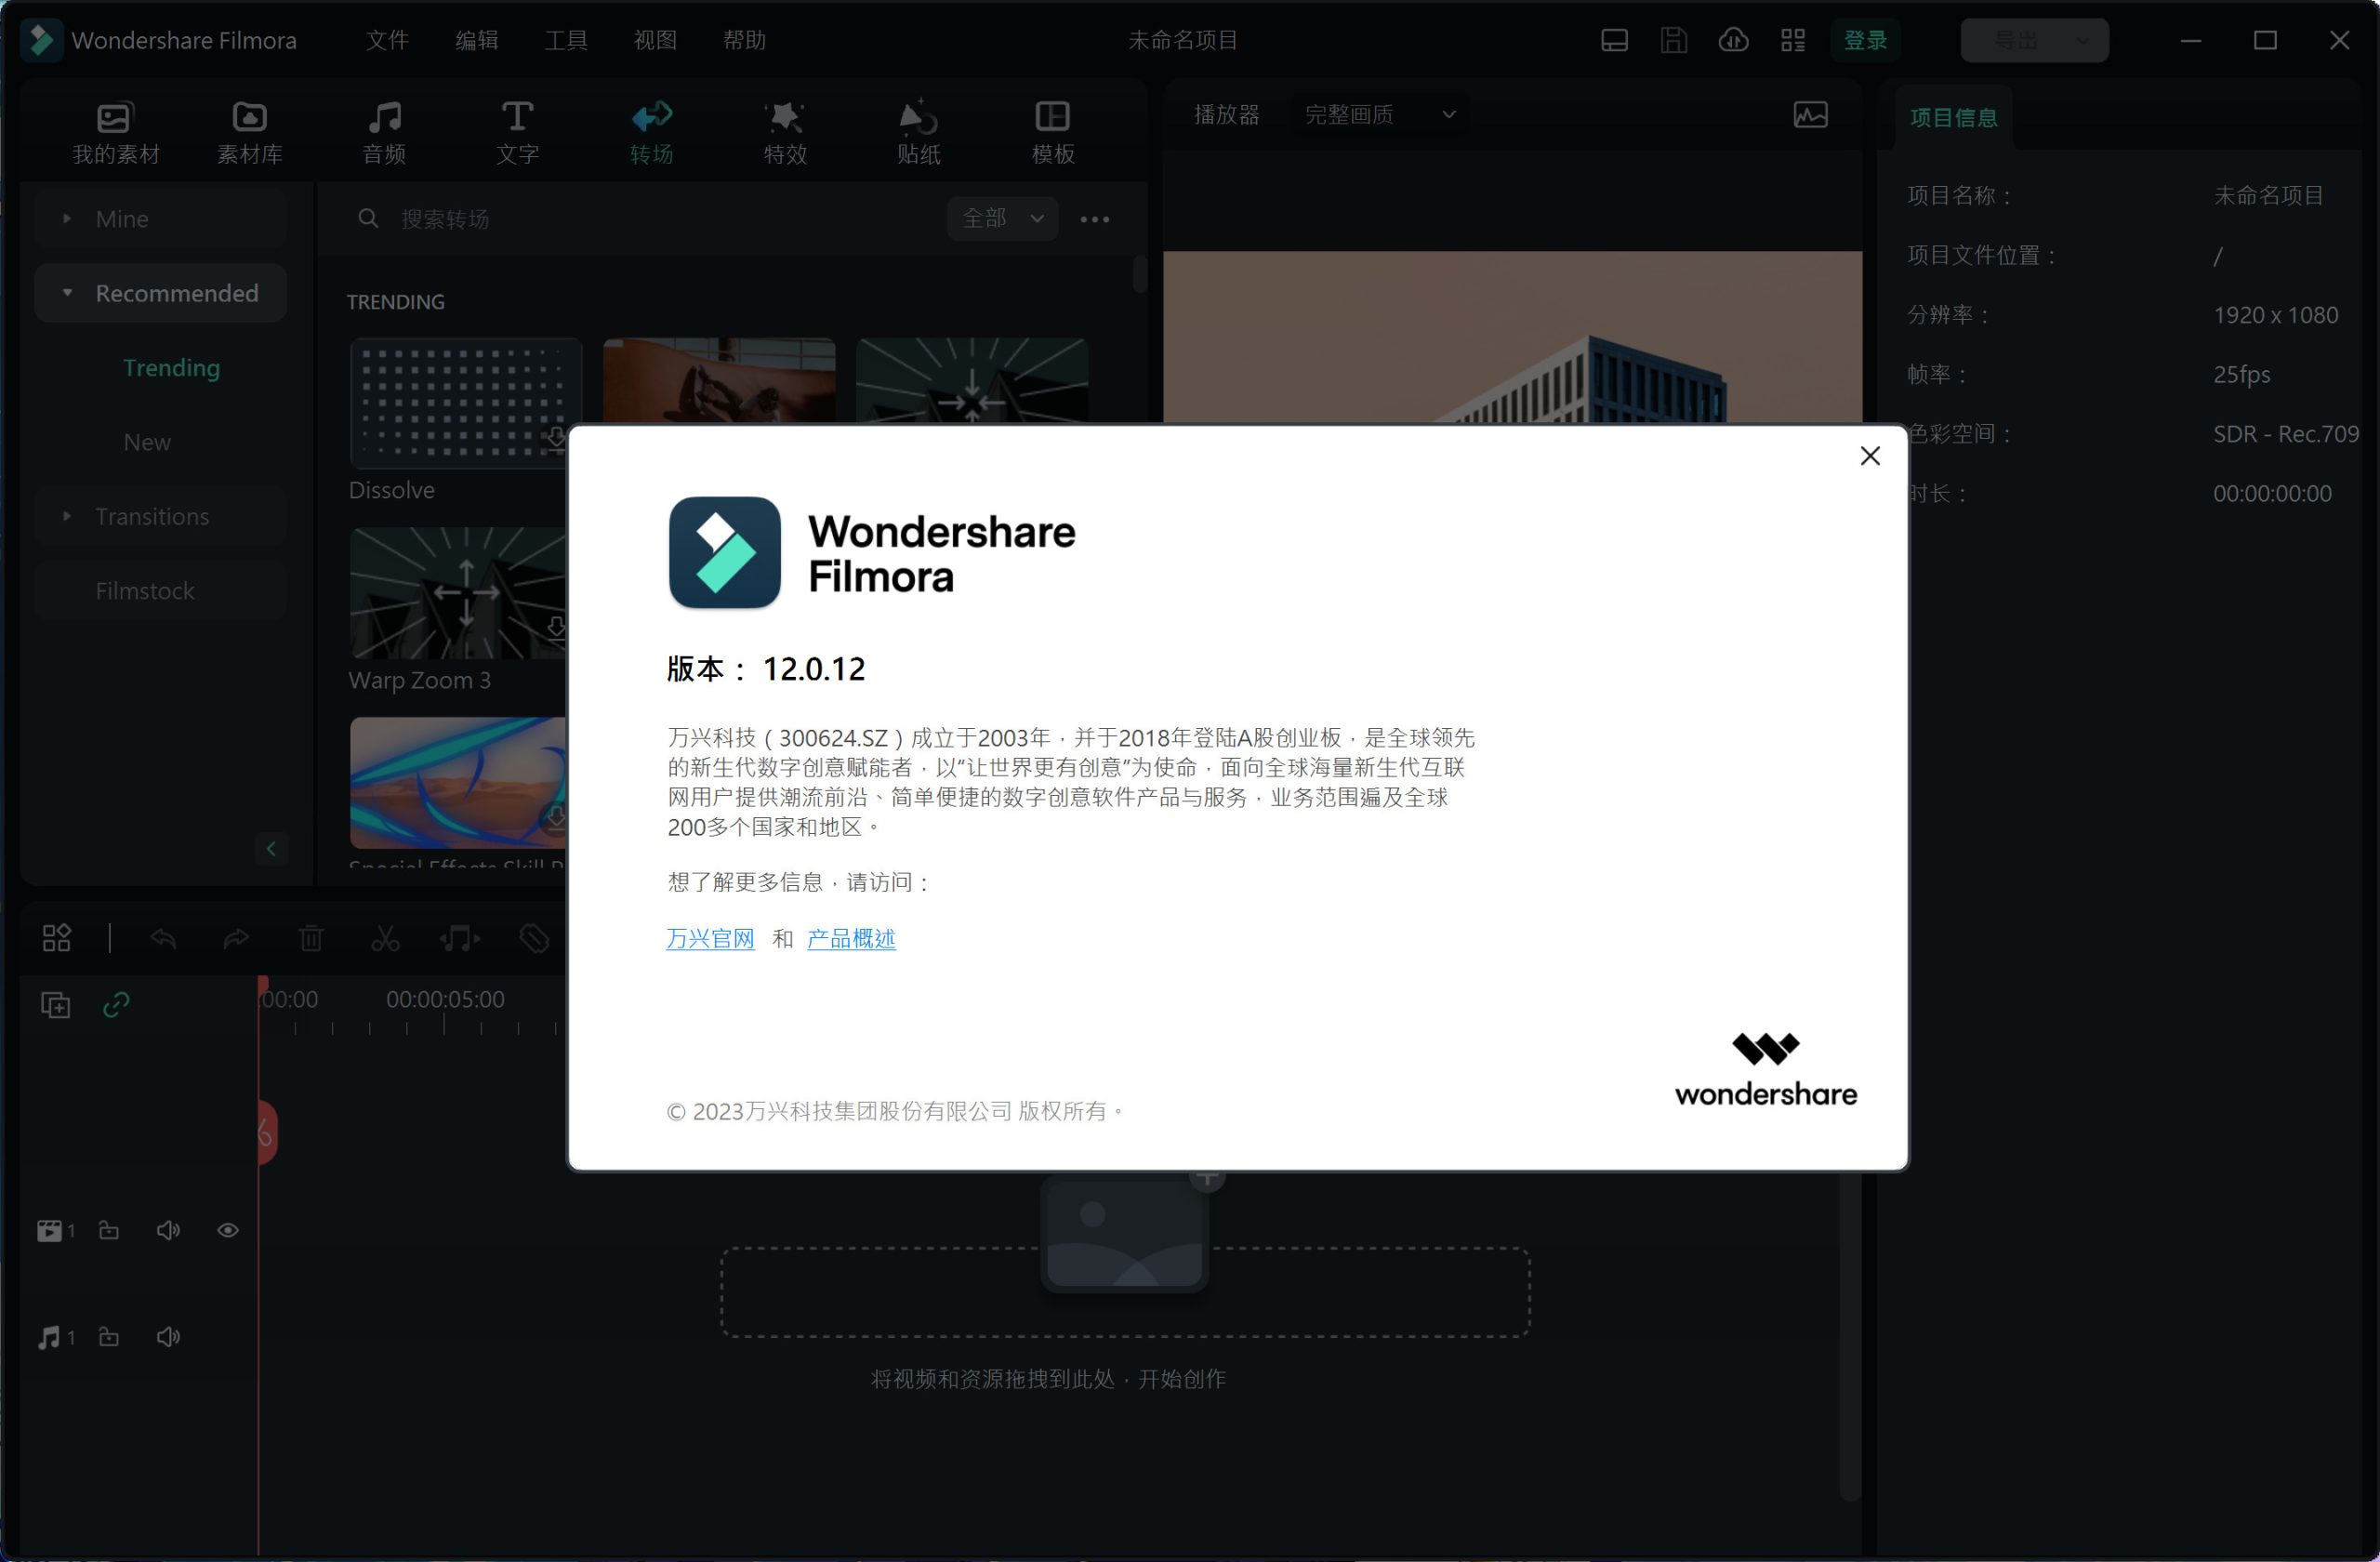This screenshot has height=1562, width=2380.
Task: Click the delete trash icon
Action: point(311,938)
